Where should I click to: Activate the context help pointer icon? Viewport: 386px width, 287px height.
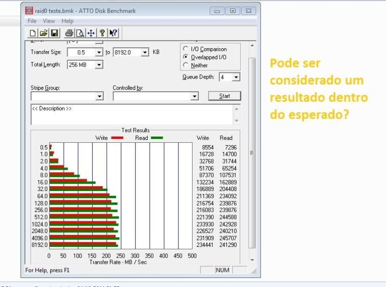(113, 33)
